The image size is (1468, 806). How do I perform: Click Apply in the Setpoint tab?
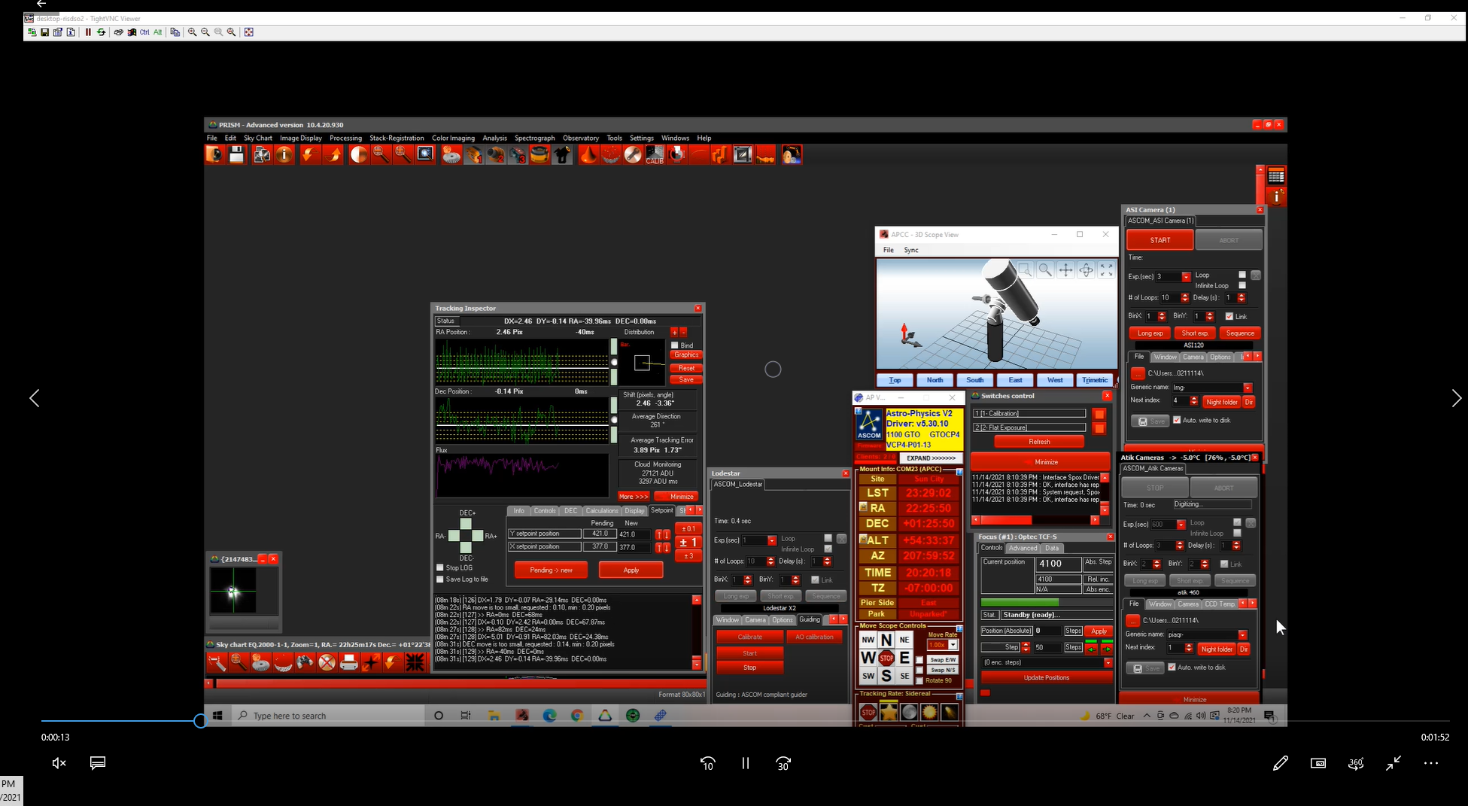pos(631,570)
